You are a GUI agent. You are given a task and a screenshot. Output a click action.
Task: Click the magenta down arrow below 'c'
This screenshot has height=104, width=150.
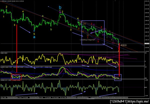(x=60, y=12)
